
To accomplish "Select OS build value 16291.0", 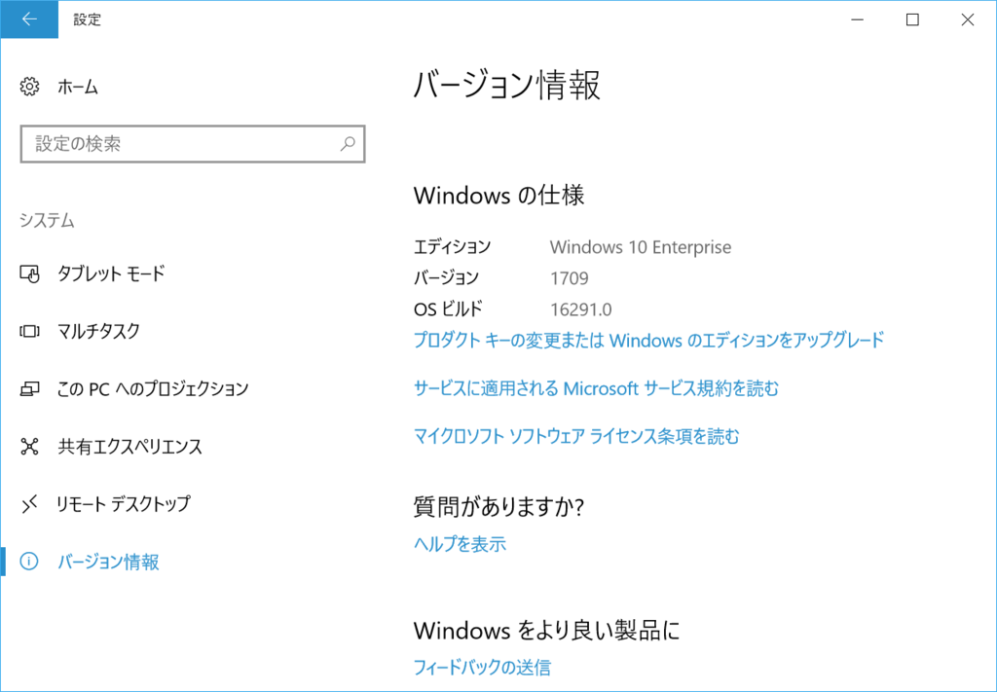I will [x=580, y=310].
